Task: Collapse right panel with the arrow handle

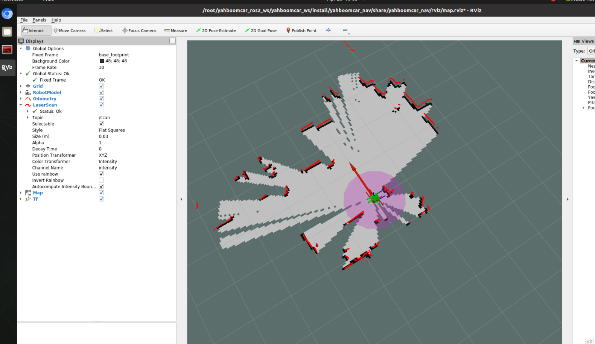Action: point(568,199)
